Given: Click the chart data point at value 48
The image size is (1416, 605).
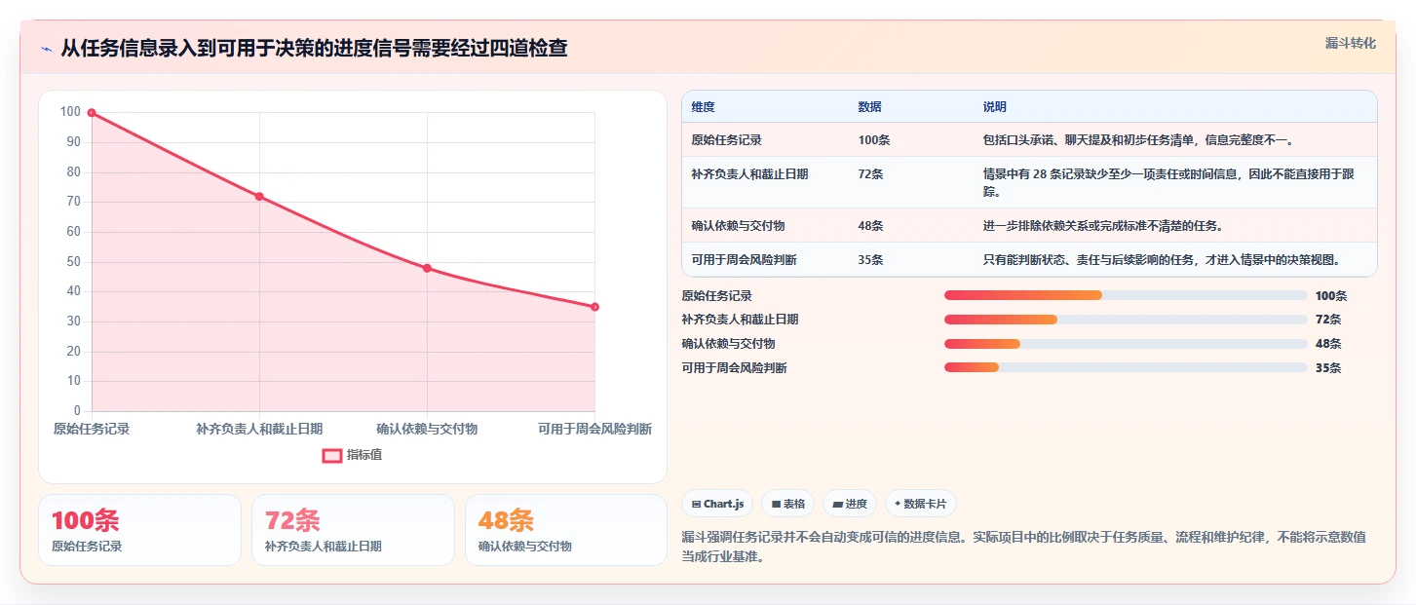Looking at the screenshot, I should [x=427, y=268].
